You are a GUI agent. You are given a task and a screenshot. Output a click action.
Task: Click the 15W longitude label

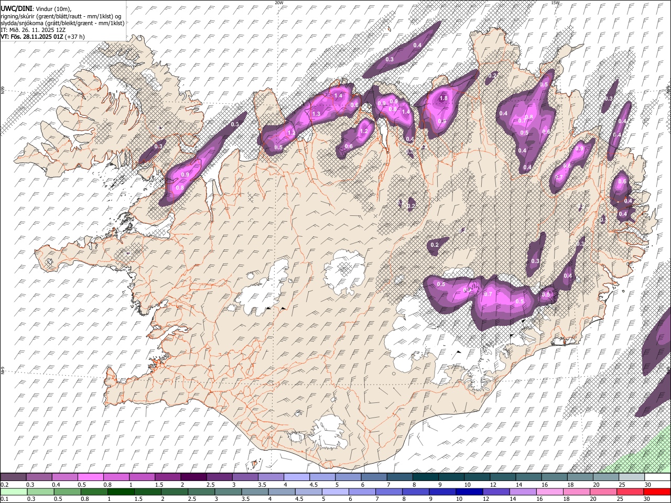pyautogui.click(x=555, y=3)
